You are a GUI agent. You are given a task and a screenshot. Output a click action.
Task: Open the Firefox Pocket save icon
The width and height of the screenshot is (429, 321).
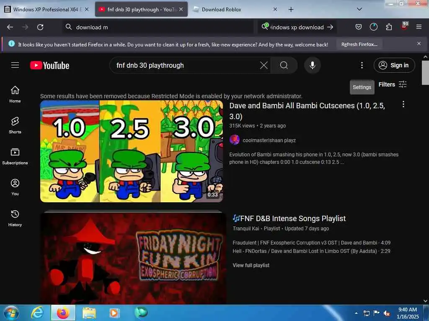coord(359,27)
